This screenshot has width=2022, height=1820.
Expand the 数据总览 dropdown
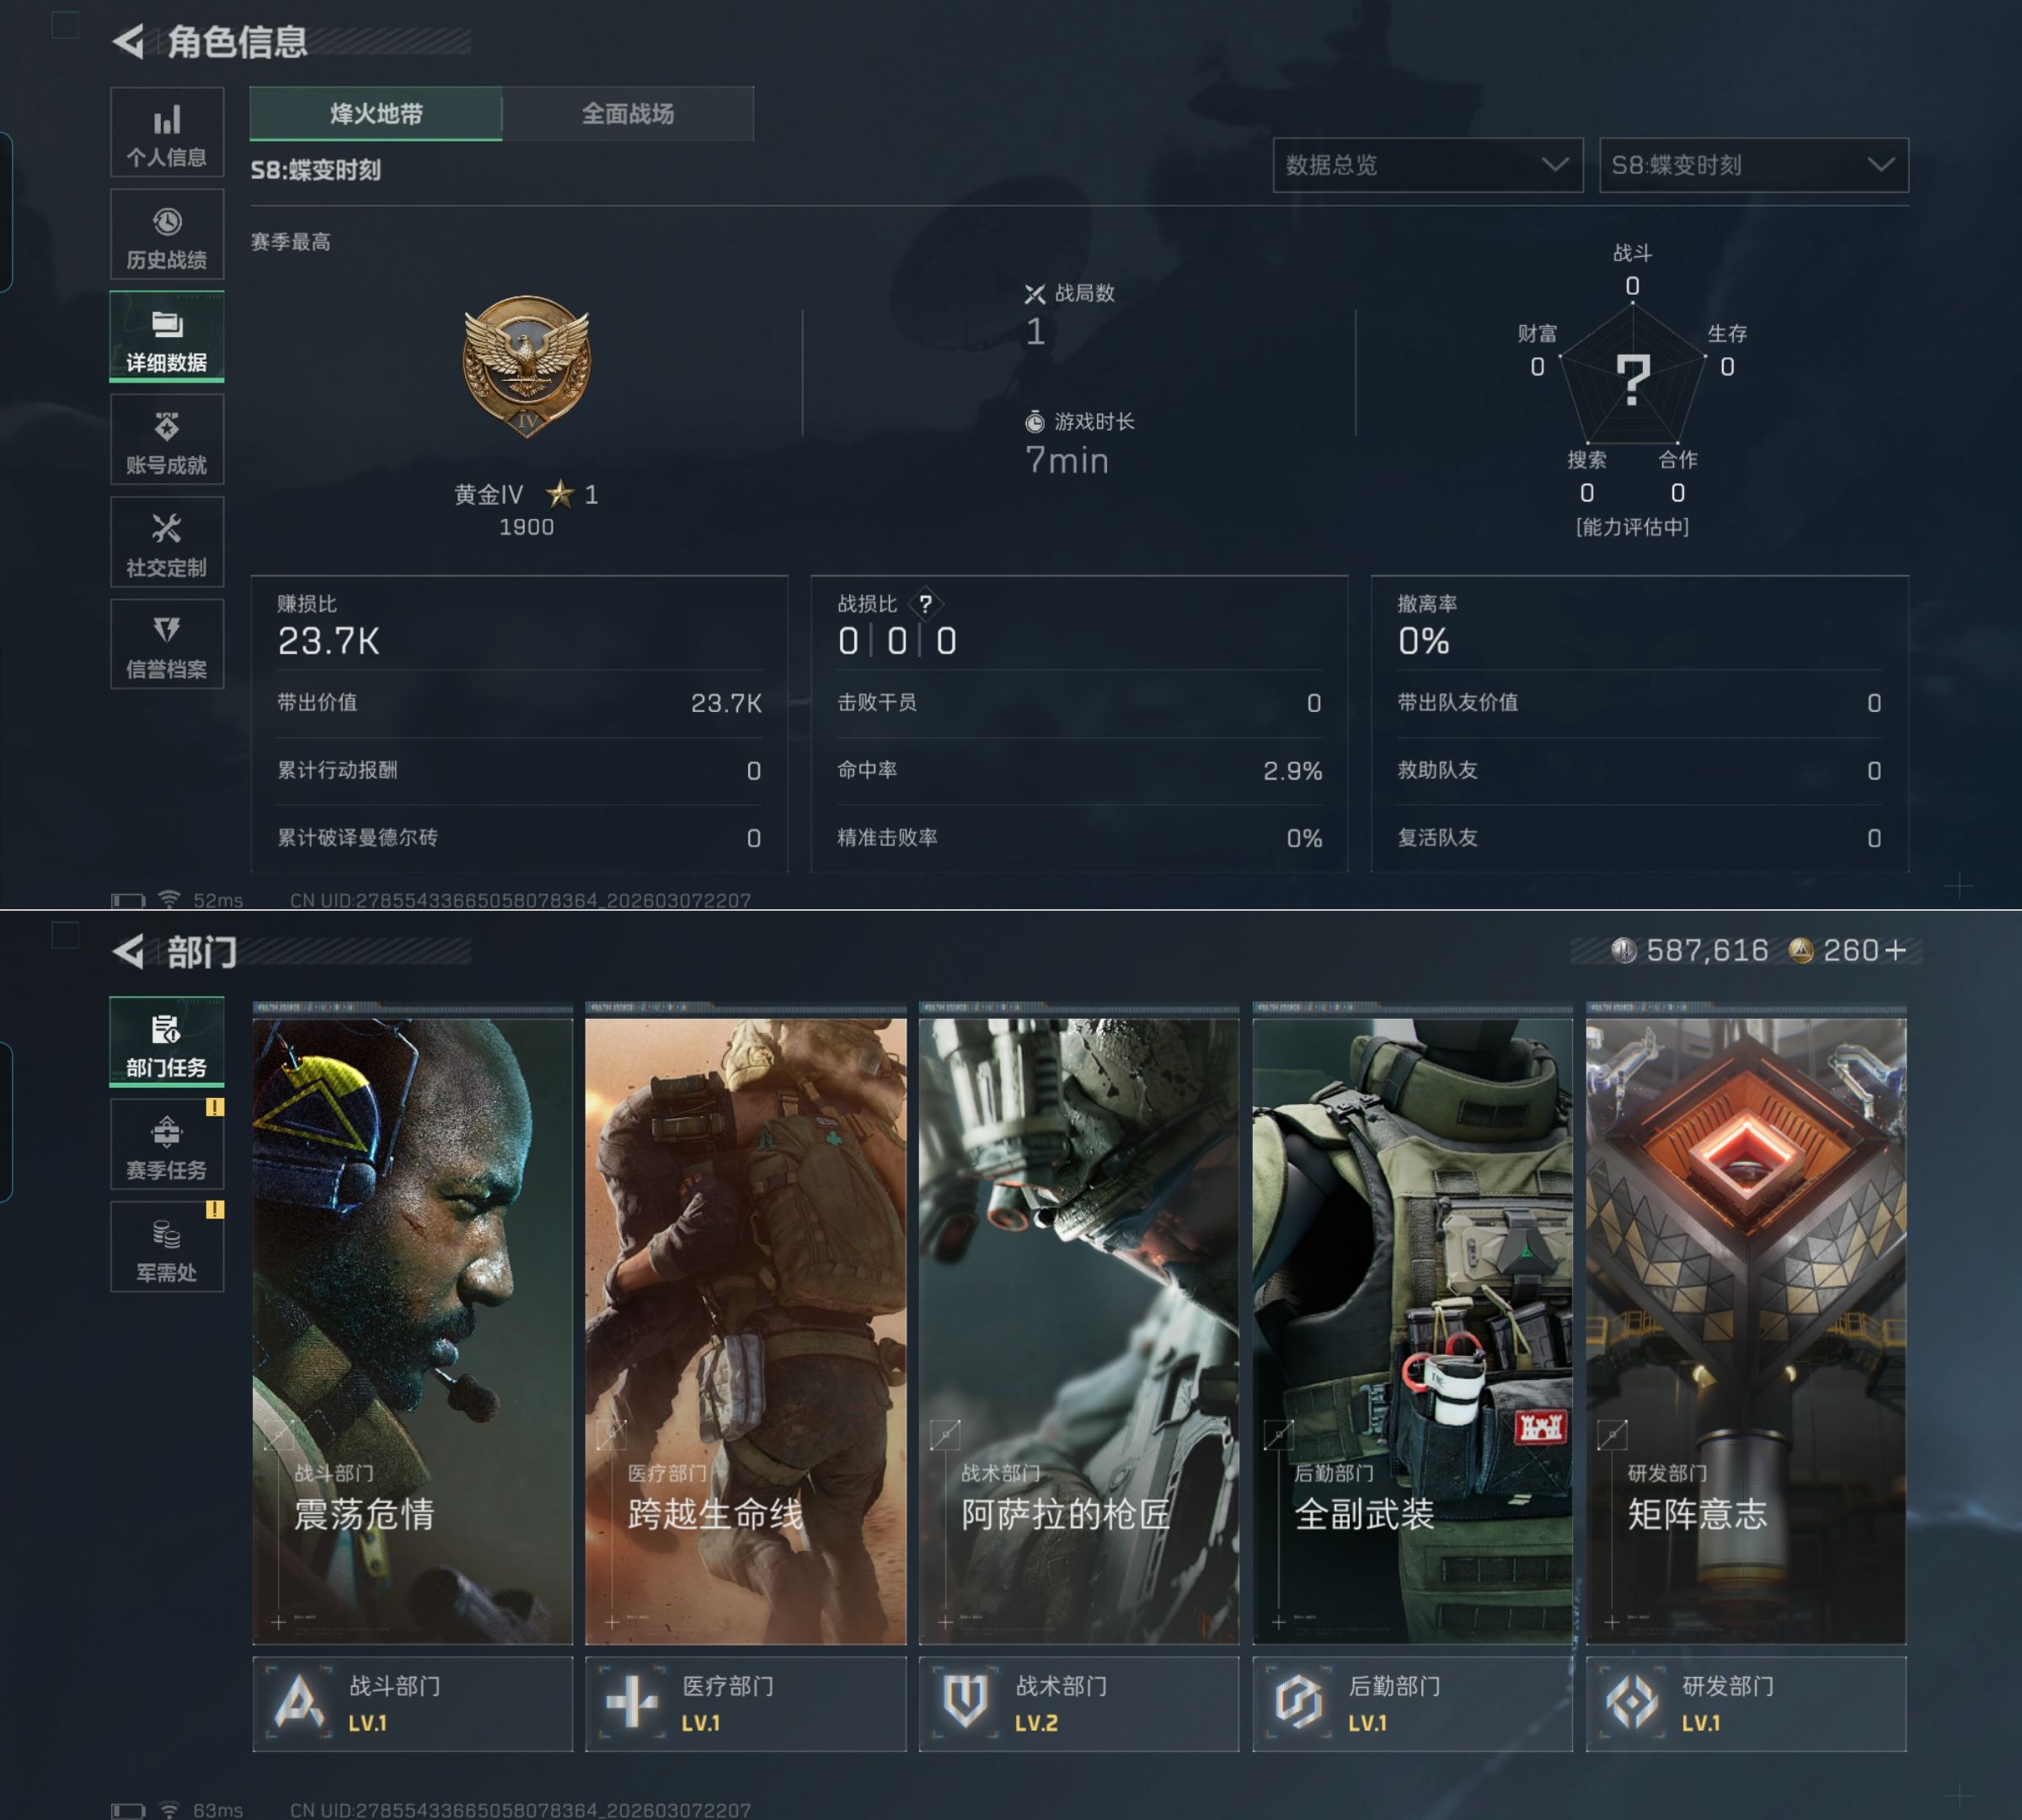pyautogui.click(x=1427, y=165)
